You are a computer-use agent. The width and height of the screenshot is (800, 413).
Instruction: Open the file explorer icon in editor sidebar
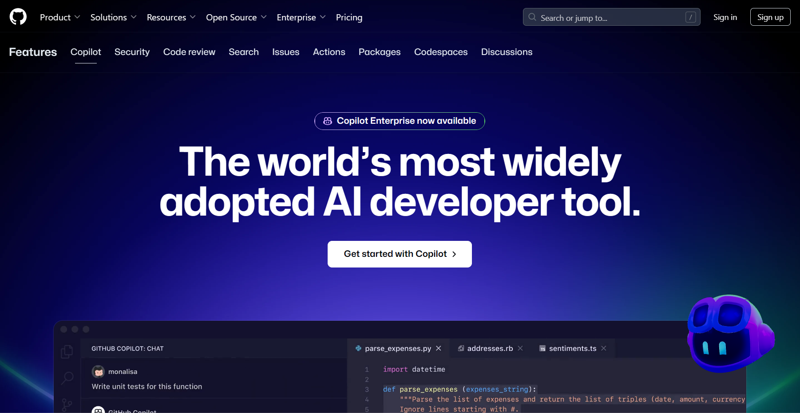point(67,351)
